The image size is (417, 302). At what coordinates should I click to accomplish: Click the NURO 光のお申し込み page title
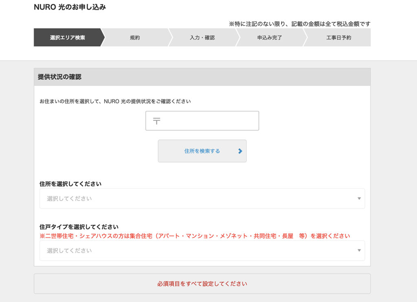pos(70,7)
